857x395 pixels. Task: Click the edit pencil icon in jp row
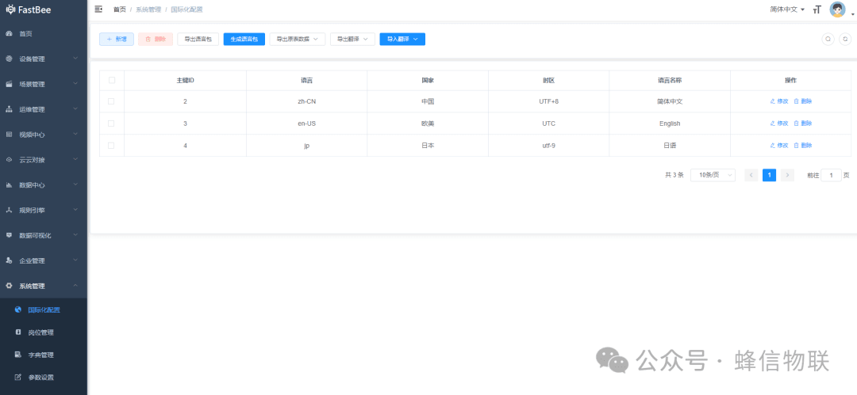coord(772,146)
